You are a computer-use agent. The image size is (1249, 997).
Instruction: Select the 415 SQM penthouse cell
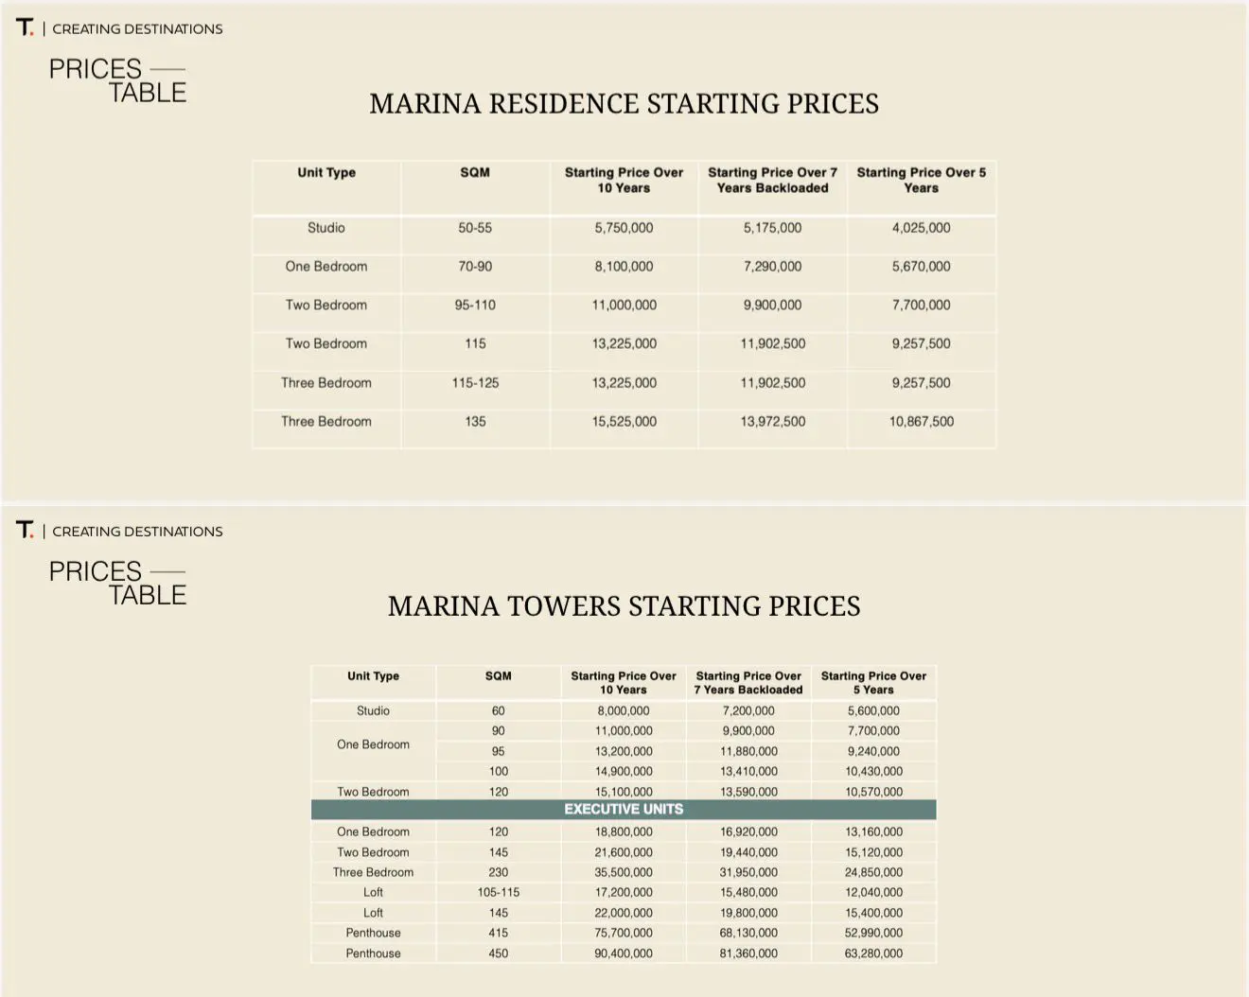(499, 933)
